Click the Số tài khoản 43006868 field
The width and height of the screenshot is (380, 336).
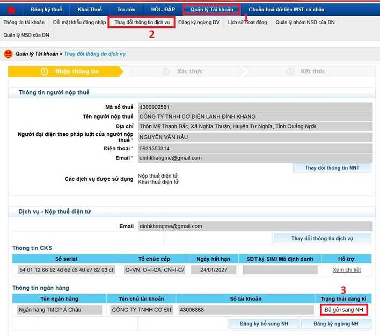pos(246,310)
